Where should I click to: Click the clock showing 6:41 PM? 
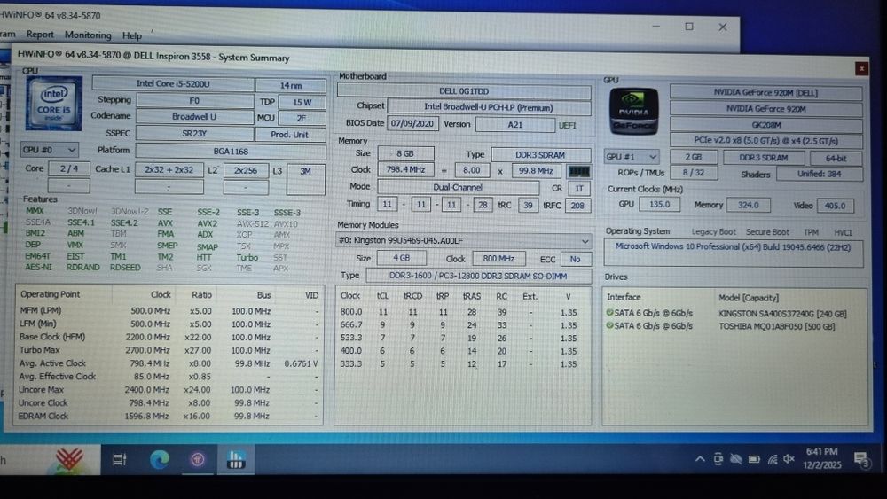click(821, 451)
